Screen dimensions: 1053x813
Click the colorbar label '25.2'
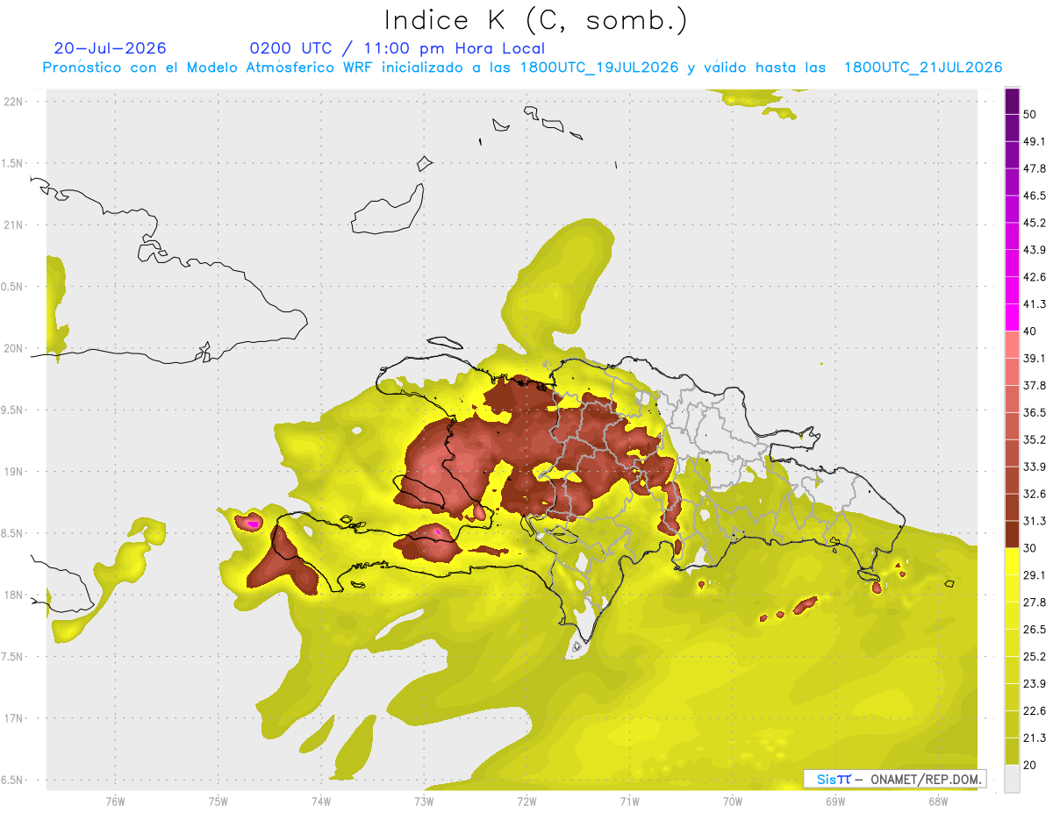coord(1034,657)
